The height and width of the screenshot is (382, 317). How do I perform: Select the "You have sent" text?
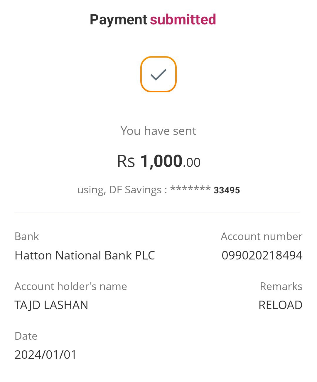(x=158, y=131)
